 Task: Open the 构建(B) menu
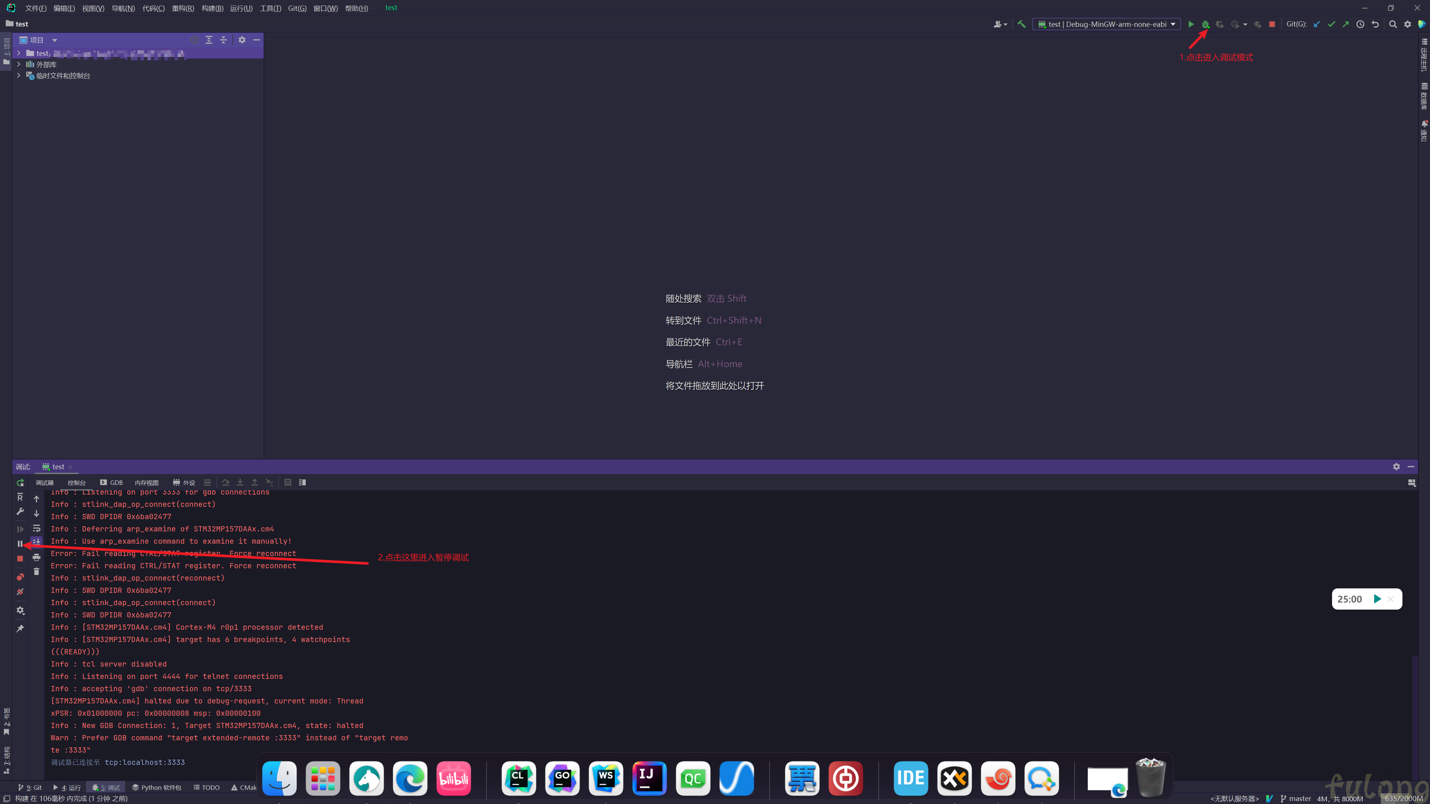click(212, 8)
